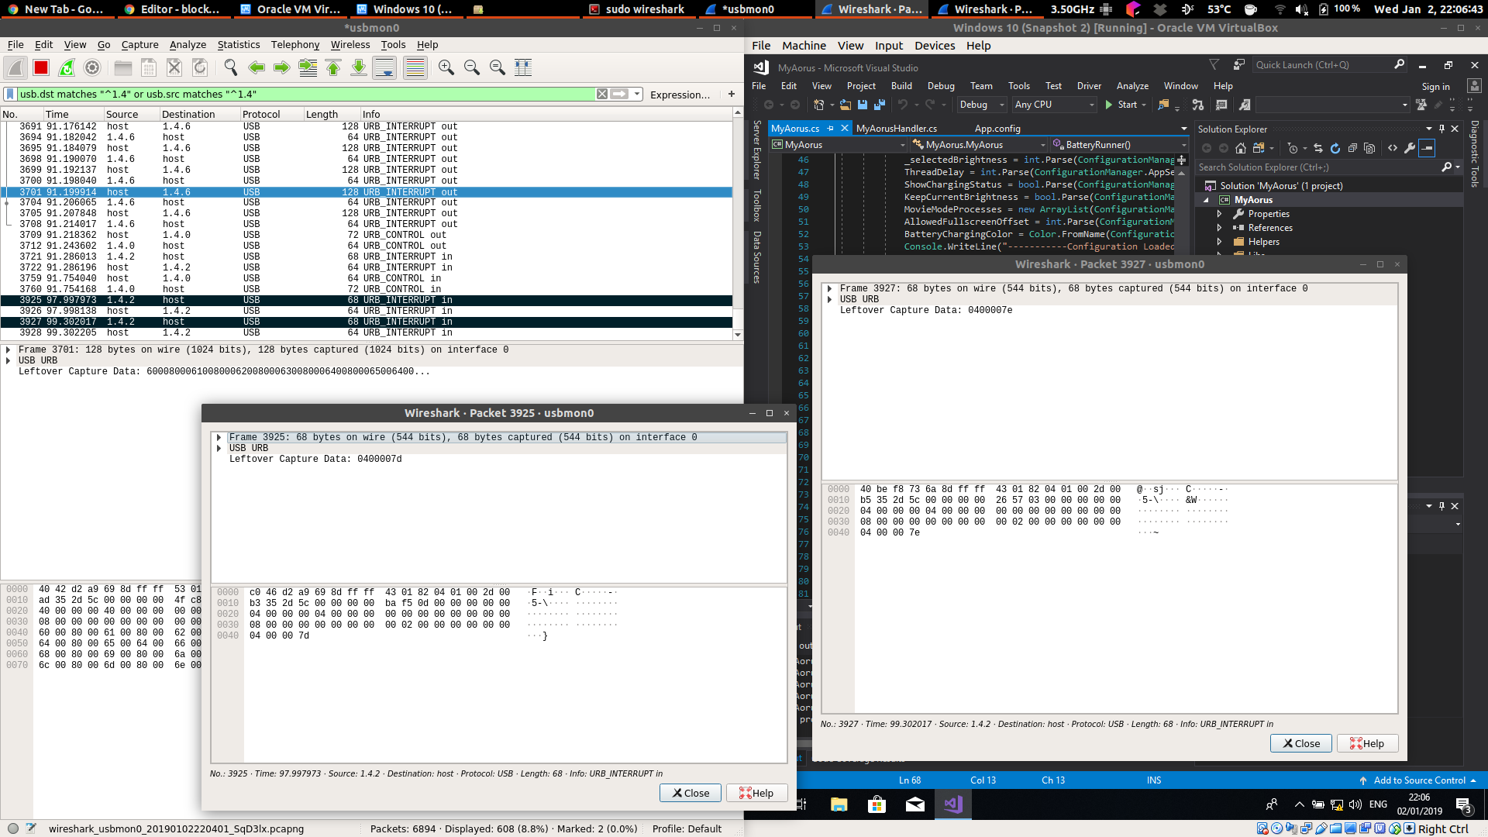This screenshot has width=1488, height=837.
Task: Open the Find Packet tool
Action: click(229, 67)
